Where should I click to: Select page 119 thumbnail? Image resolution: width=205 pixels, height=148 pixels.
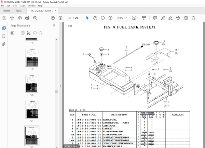pyautogui.click(x=32, y=57)
